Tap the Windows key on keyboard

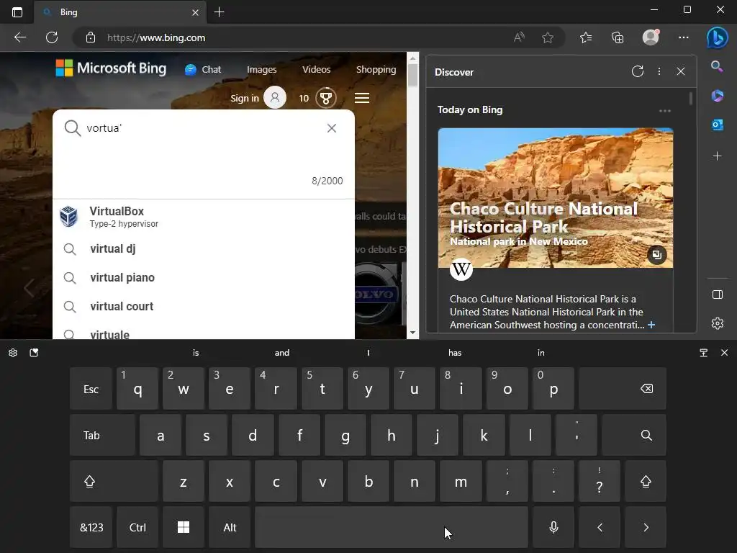(x=184, y=527)
